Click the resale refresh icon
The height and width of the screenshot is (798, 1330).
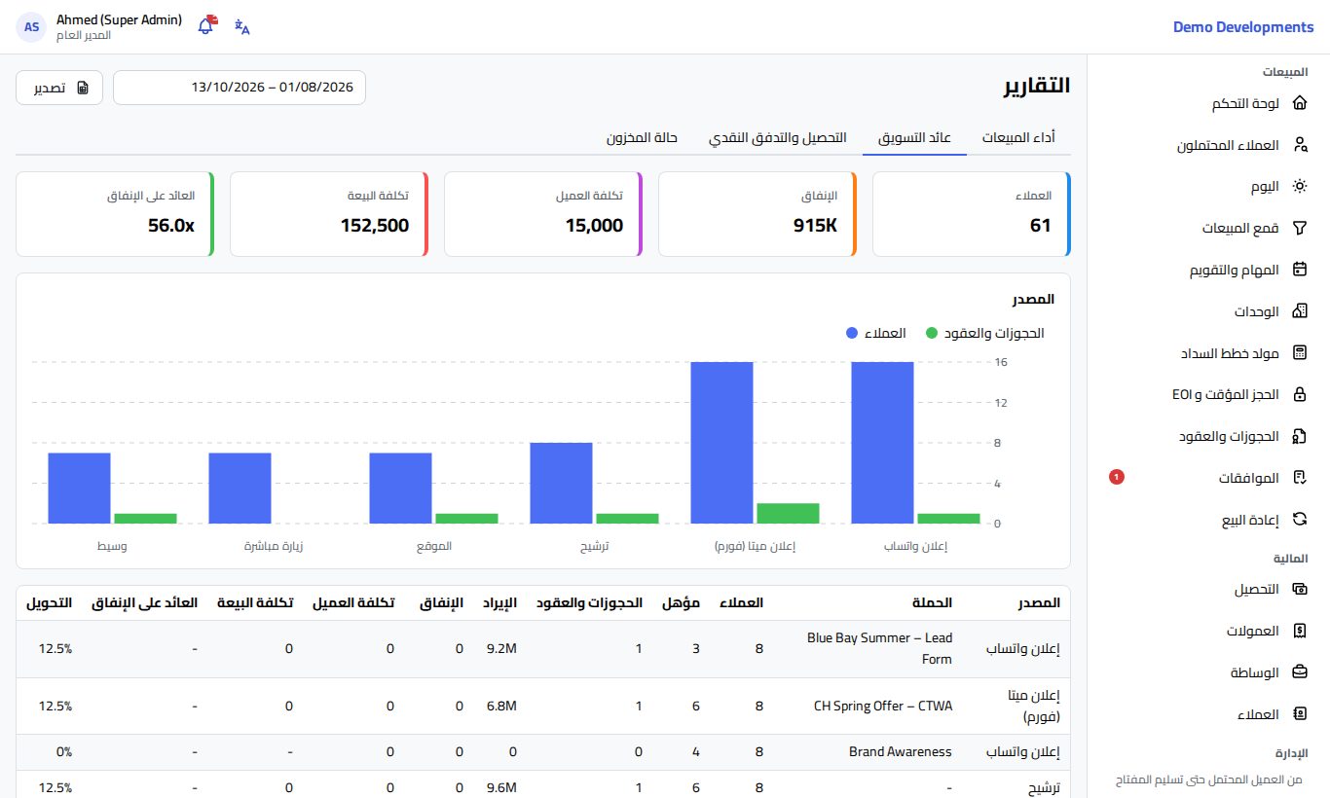click(x=1299, y=520)
